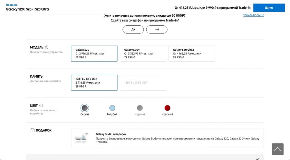Select the Galaxy S20+ model option
This screenshot has width=290, height=160.
tap(143, 54)
